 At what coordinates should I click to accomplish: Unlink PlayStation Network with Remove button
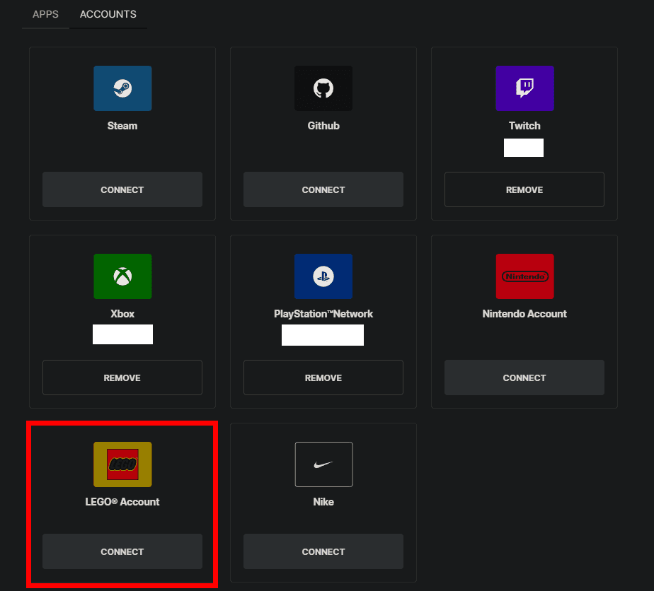[323, 378]
